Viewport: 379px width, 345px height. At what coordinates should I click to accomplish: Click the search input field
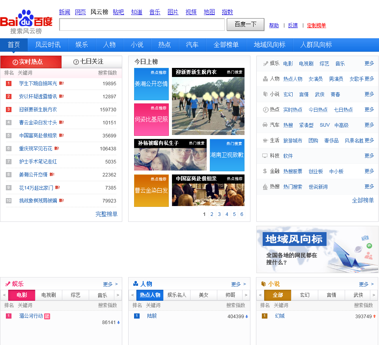pyautogui.click(x=142, y=25)
